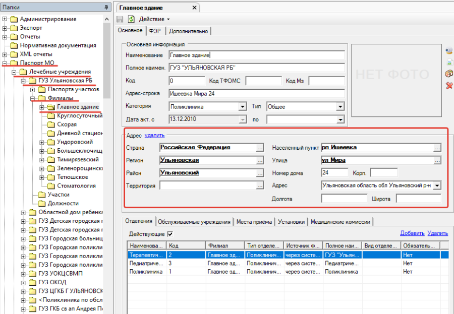The height and width of the screenshot is (314, 454).
Task: Select the ГУЗ УОКЦСВМП tree item
Action: (x=61, y=274)
